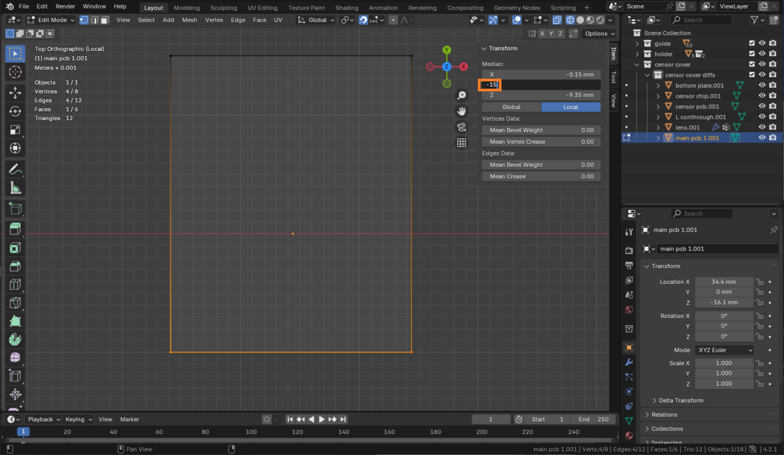Open the Playback dropdown
The width and height of the screenshot is (784, 455).
pos(44,419)
